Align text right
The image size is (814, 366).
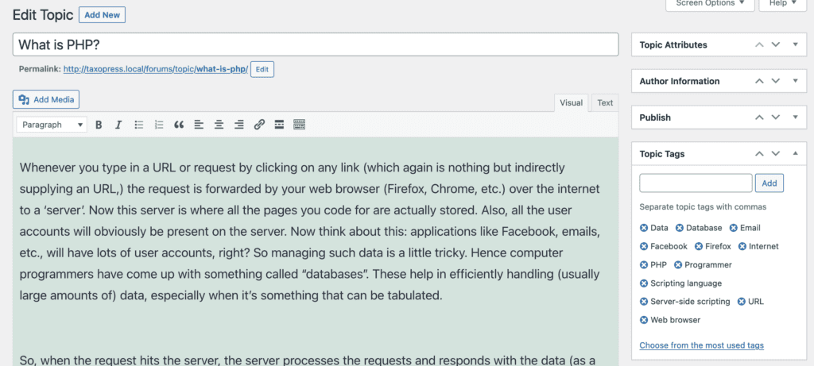(238, 125)
